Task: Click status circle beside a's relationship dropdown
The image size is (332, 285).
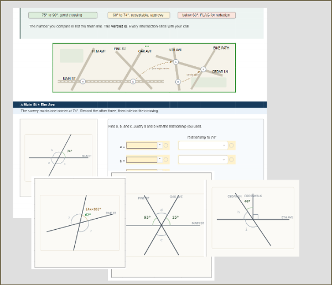Action: coord(231,145)
